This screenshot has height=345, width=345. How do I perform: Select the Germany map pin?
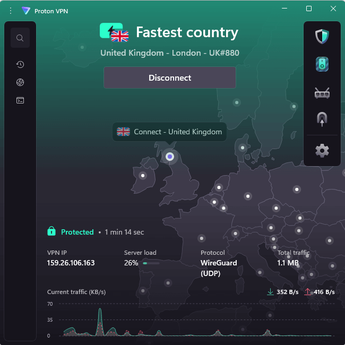click(x=248, y=196)
